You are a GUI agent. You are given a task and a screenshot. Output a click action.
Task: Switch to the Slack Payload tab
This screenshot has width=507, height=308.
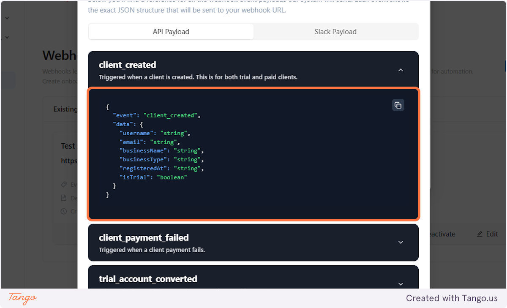pos(335,32)
